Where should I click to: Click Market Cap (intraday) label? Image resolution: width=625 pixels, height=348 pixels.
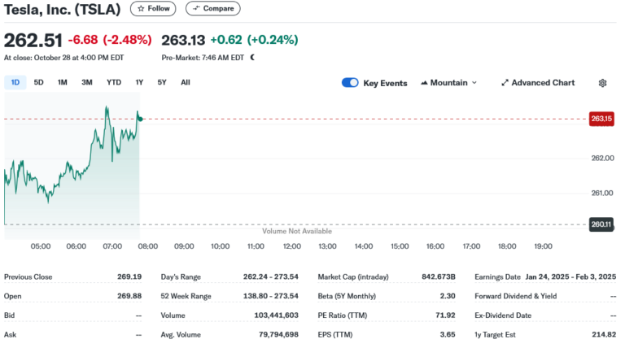pyautogui.click(x=352, y=276)
